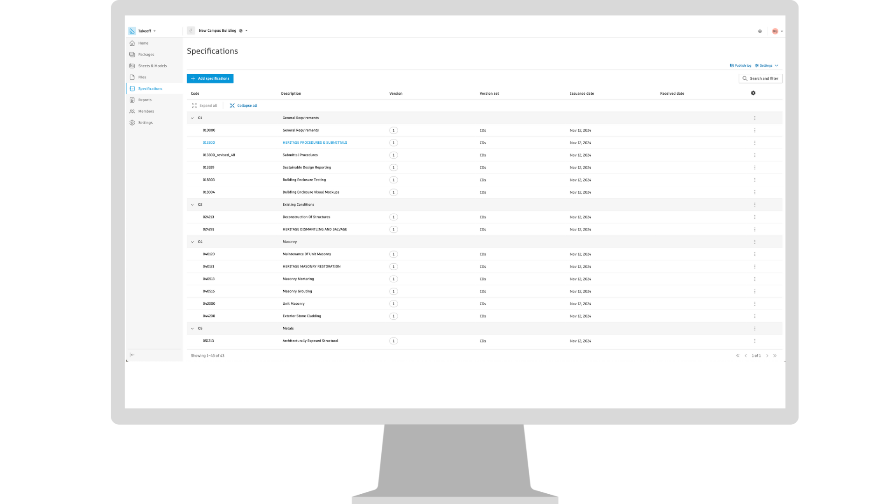Open the Members page
Viewport: 896px width, 504px height.
146,112
